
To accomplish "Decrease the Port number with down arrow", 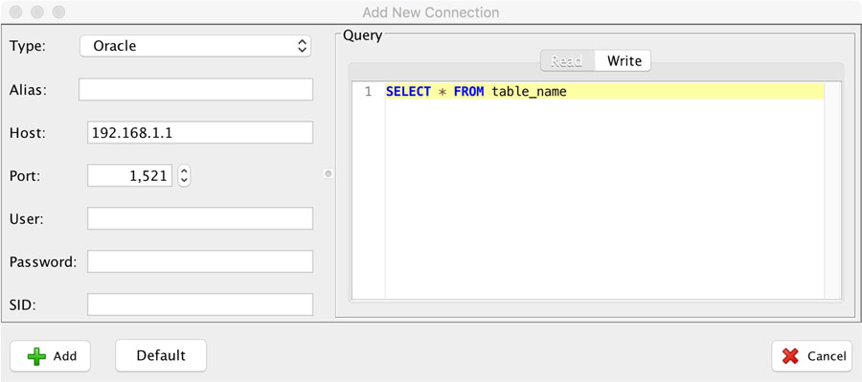I will click(x=184, y=181).
